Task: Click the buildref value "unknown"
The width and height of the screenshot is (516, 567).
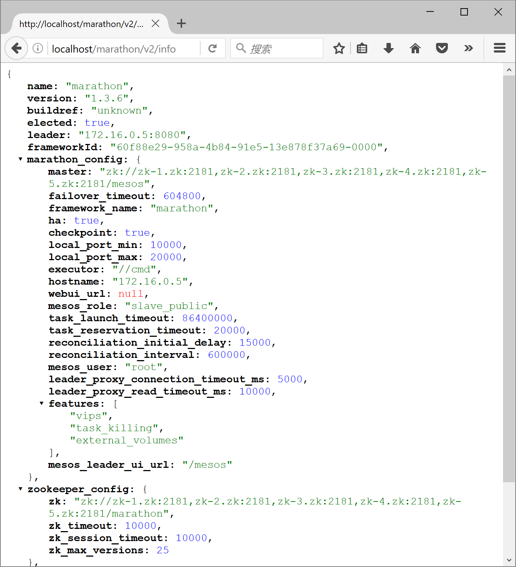Action: tap(120, 110)
